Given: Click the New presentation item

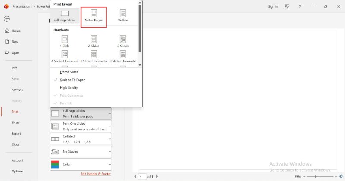Looking at the screenshot, I should click(x=12, y=42).
